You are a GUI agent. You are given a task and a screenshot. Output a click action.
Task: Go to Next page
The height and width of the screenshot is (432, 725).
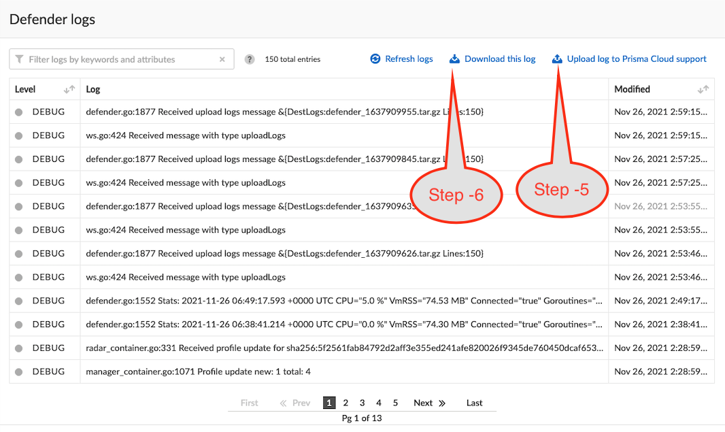pos(423,403)
